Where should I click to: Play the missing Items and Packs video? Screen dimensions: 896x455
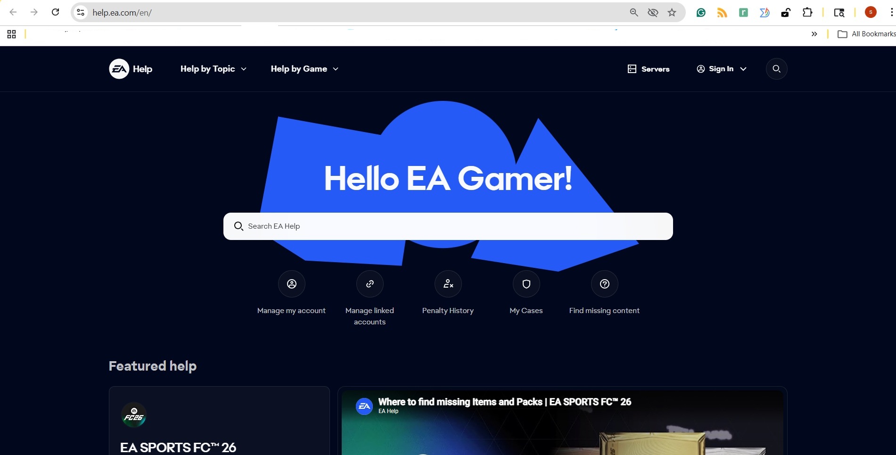(x=562, y=422)
